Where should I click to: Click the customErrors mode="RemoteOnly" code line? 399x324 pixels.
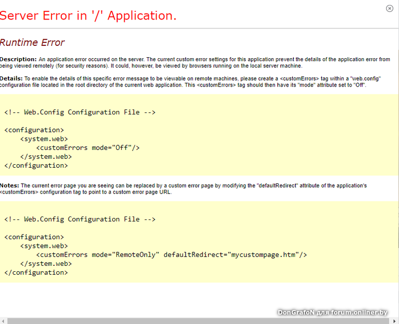click(x=172, y=255)
